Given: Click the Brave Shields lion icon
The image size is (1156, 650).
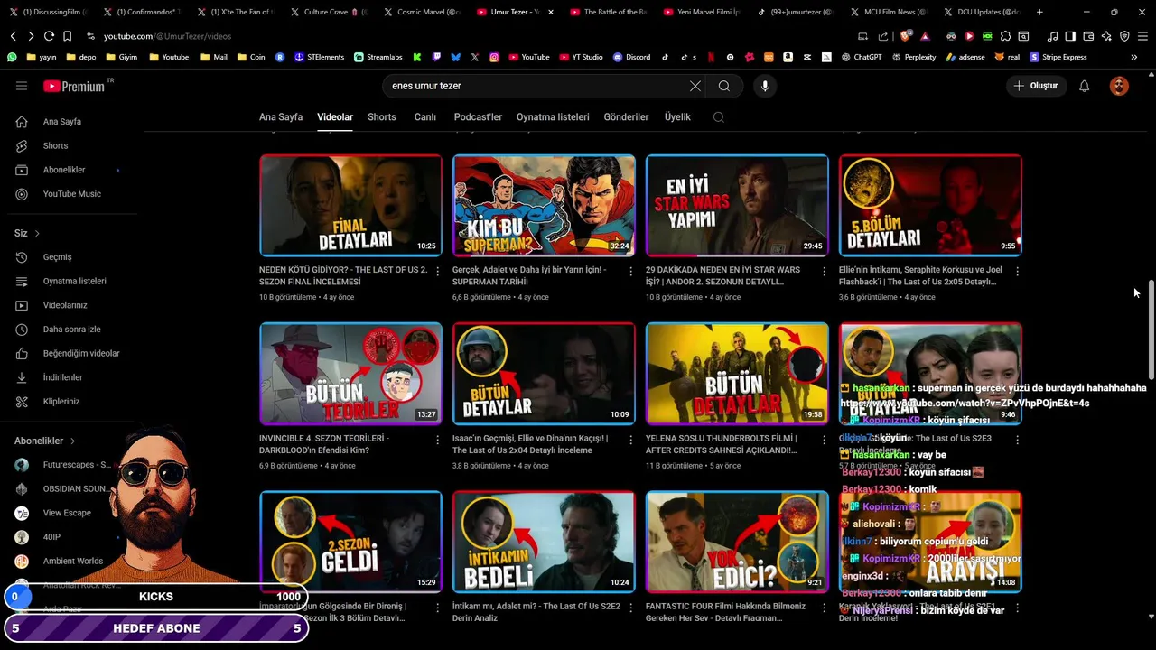Looking at the screenshot, I should click(x=905, y=36).
